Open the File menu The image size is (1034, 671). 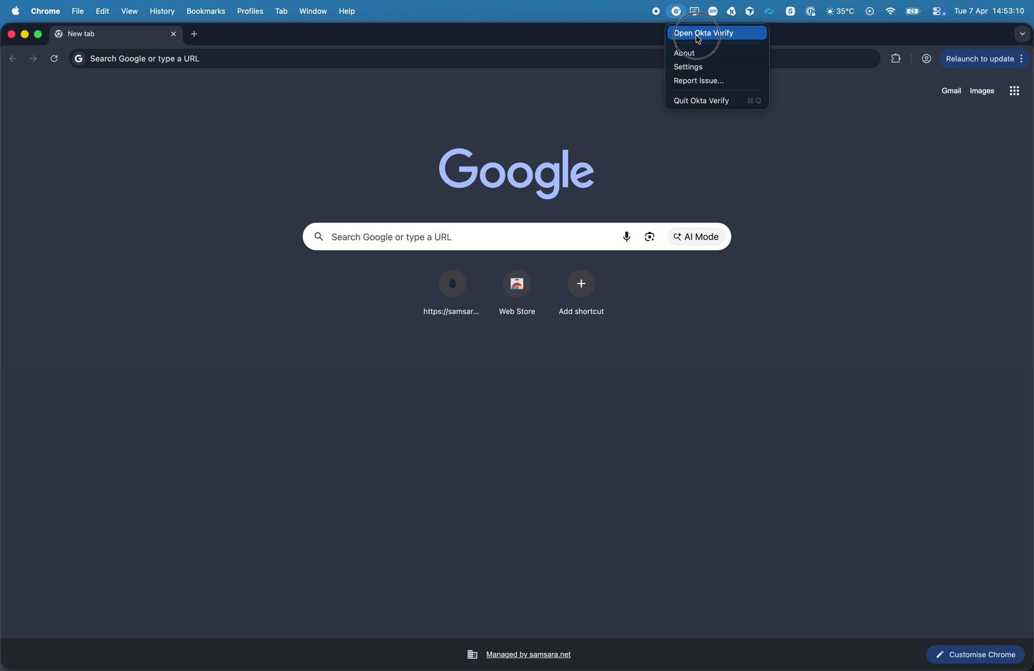tap(78, 11)
